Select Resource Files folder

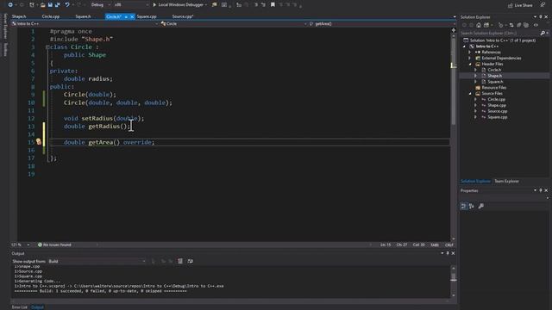click(494, 88)
